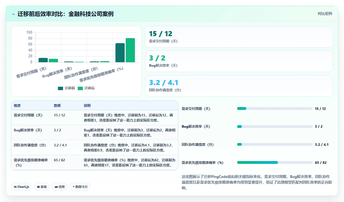Click the table data value 65 / 82
Image resolution: width=344 pixels, height=202 pixels.
(59, 160)
